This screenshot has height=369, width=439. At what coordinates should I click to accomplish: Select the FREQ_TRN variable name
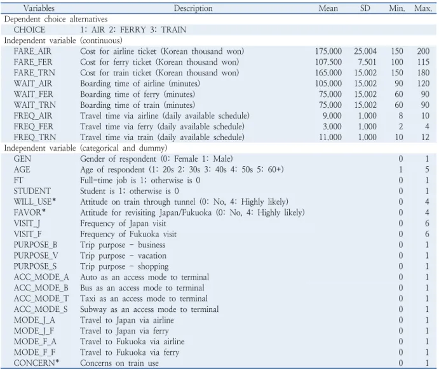coord(35,138)
